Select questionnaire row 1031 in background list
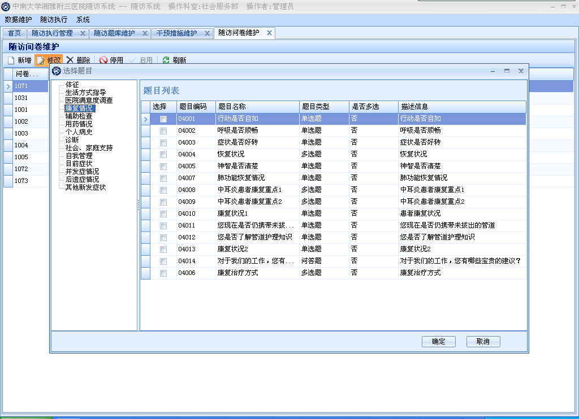The width and height of the screenshot is (579, 419). coord(21,98)
